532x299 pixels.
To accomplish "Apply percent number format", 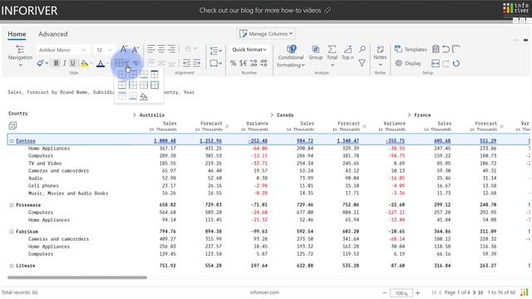I will 233,63.
